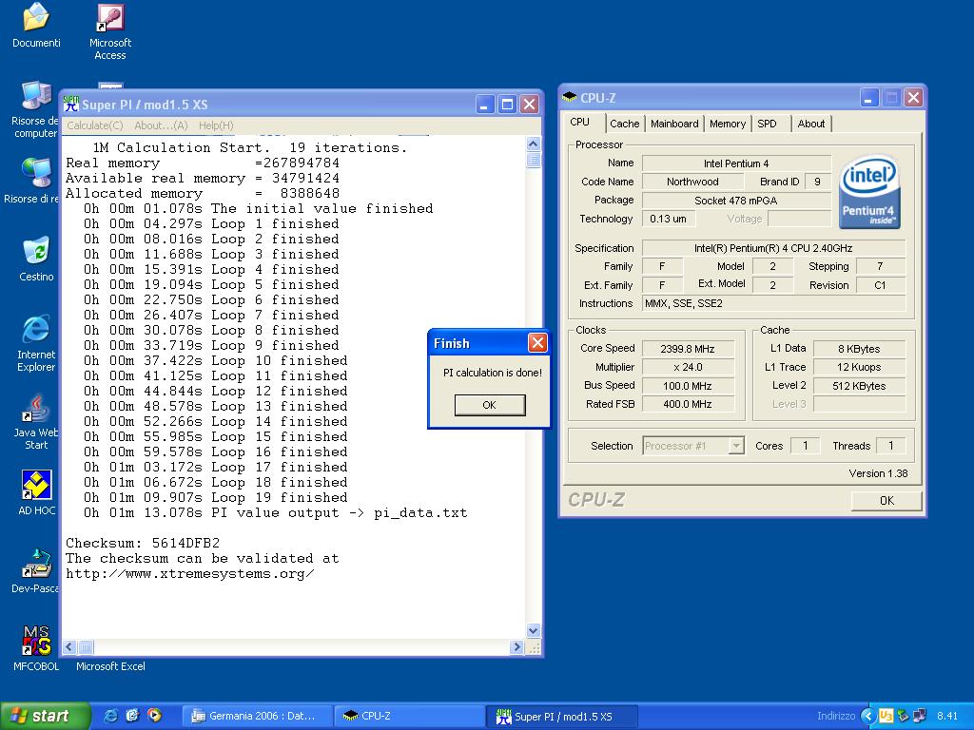Switch to About tab in CPU-Z

(811, 124)
